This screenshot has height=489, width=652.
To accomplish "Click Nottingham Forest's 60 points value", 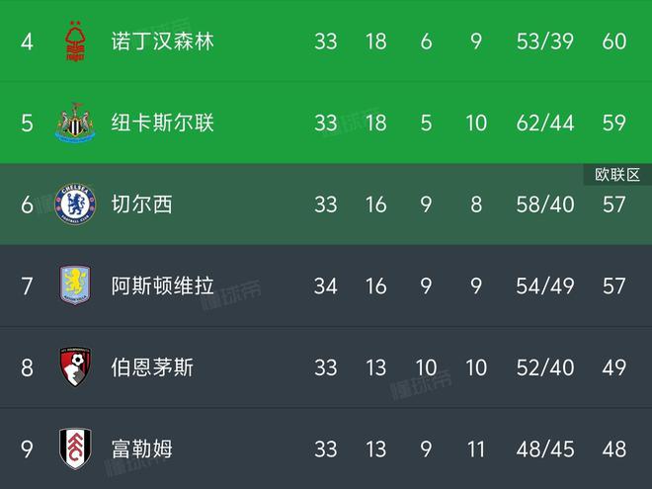I will (613, 41).
